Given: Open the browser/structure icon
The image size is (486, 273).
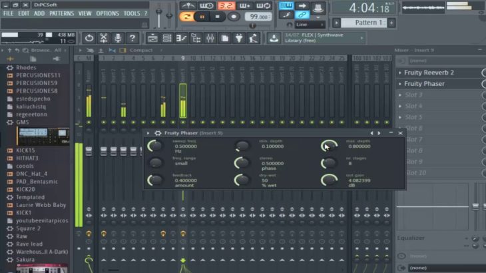Looking at the screenshot, I should click(x=196, y=38).
